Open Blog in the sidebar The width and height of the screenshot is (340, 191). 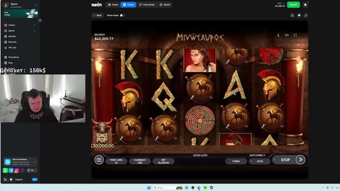click(x=10, y=63)
